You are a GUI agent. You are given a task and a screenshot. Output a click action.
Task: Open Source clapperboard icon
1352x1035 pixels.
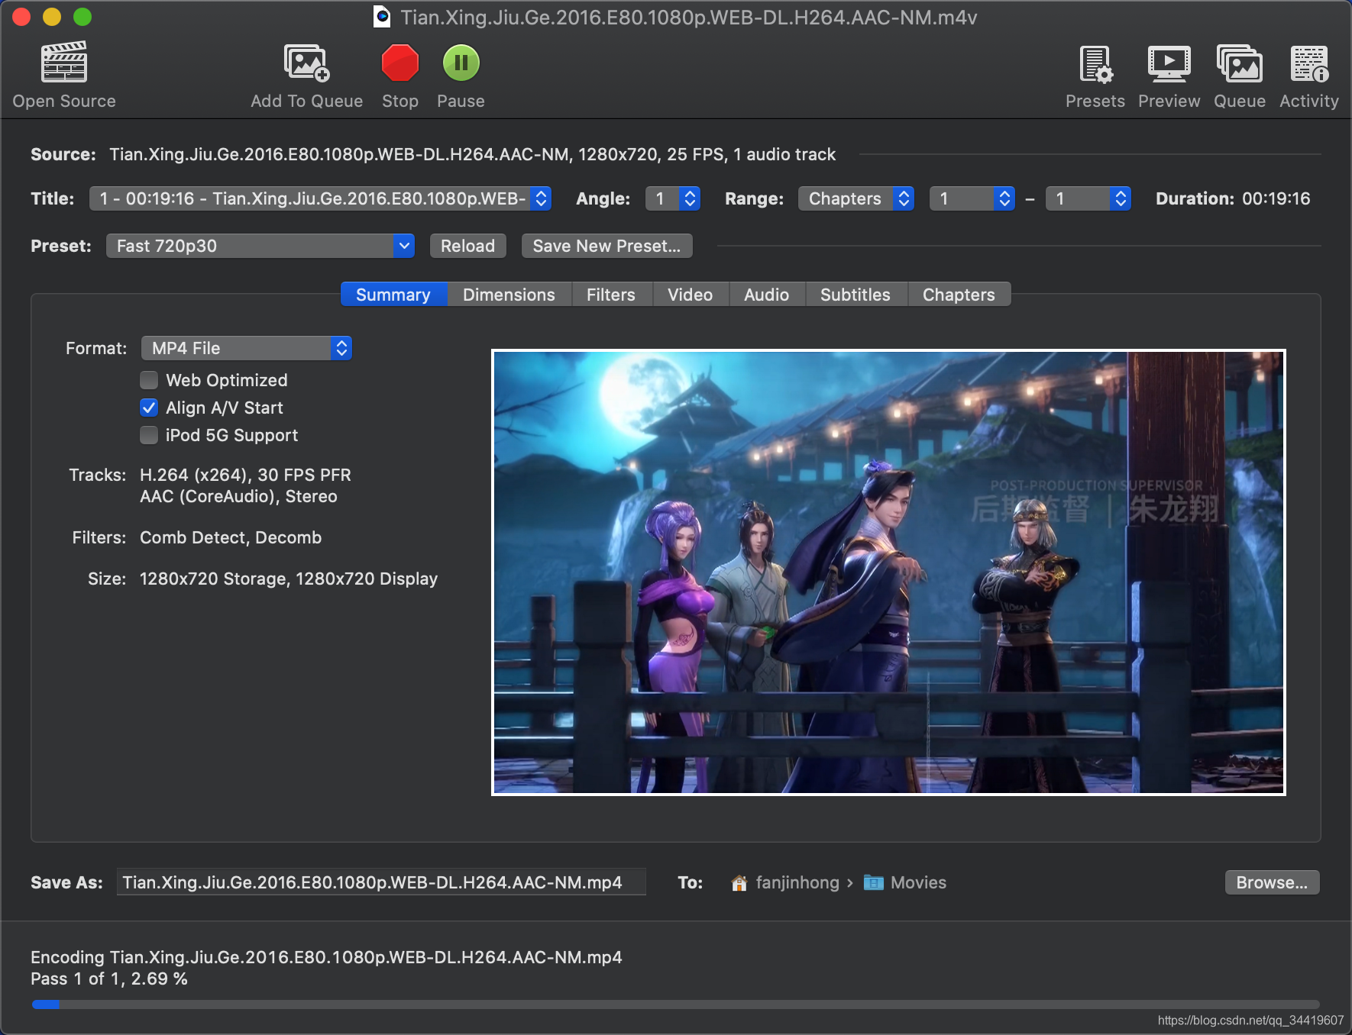(64, 62)
